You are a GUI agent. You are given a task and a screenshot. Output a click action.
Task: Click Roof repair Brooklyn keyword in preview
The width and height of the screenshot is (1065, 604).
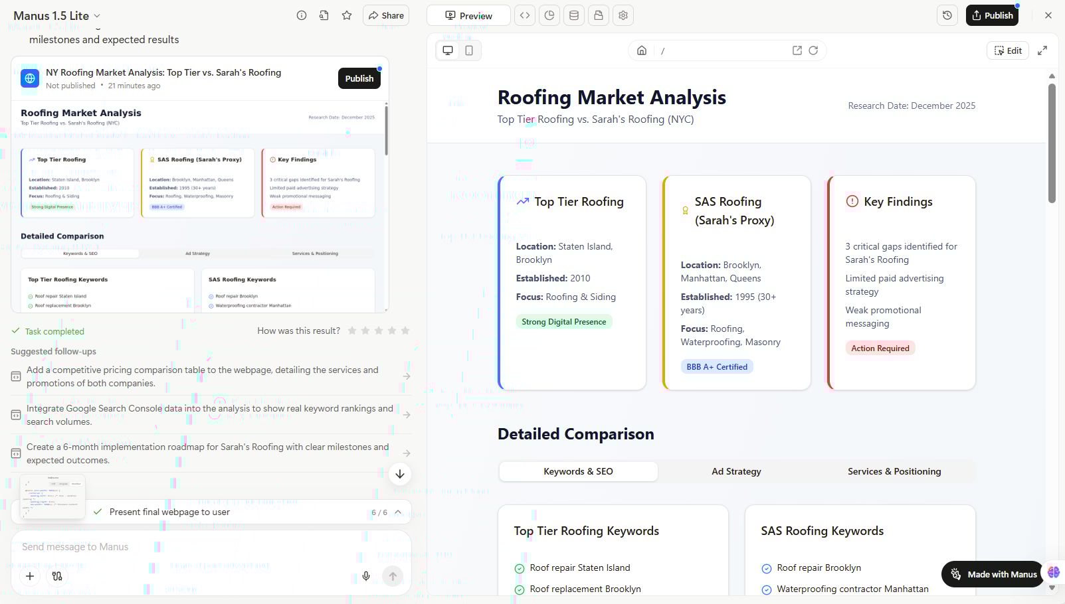pyautogui.click(x=819, y=567)
